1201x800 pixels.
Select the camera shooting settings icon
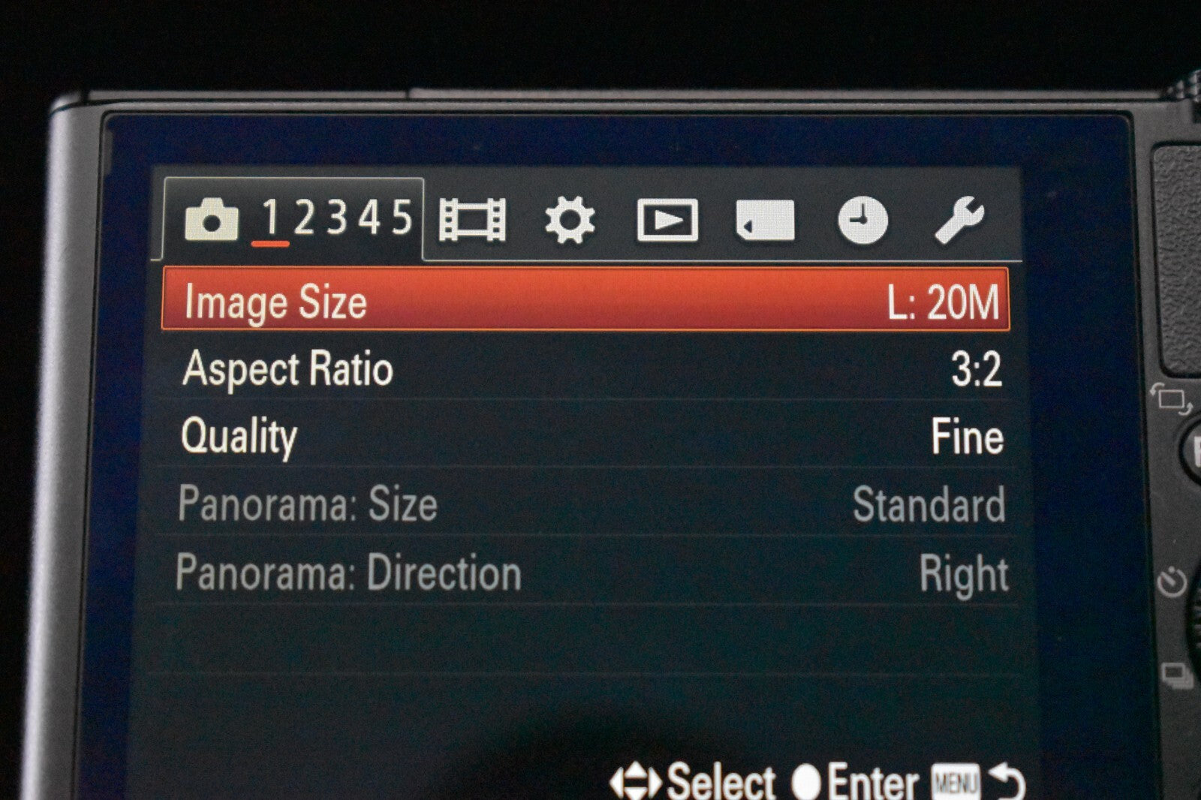point(211,220)
